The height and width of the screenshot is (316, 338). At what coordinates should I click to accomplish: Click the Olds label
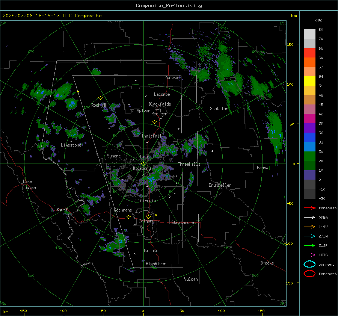pos(143,157)
